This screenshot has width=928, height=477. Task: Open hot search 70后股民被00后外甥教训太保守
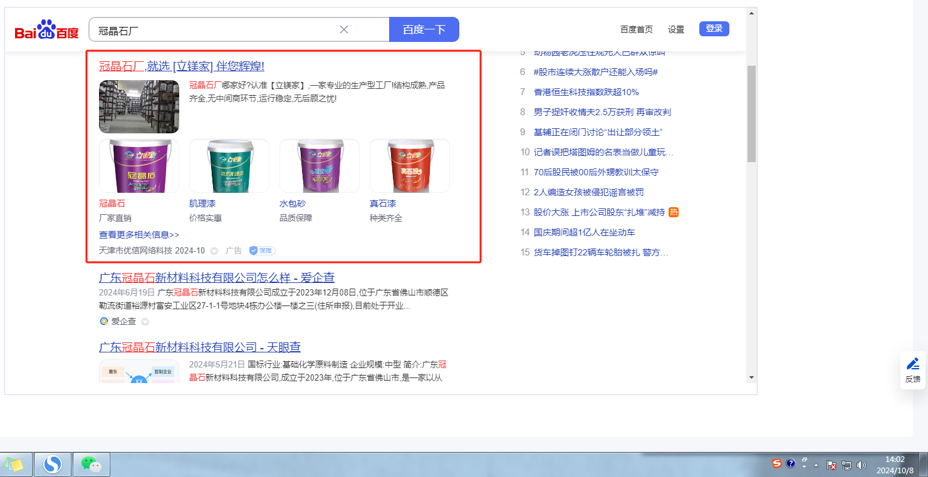coord(596,172)
